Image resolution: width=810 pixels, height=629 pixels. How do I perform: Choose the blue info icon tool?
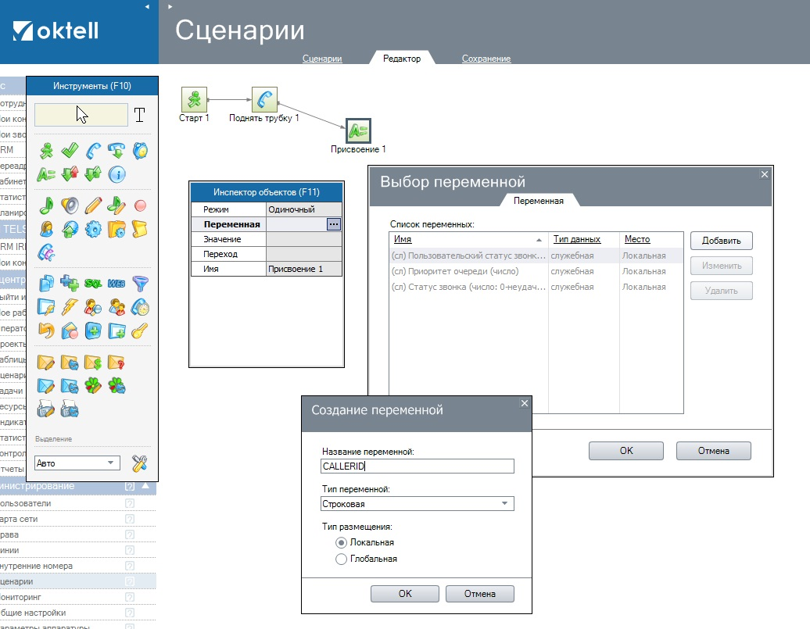pyautogui.click(x=116, y=173)
